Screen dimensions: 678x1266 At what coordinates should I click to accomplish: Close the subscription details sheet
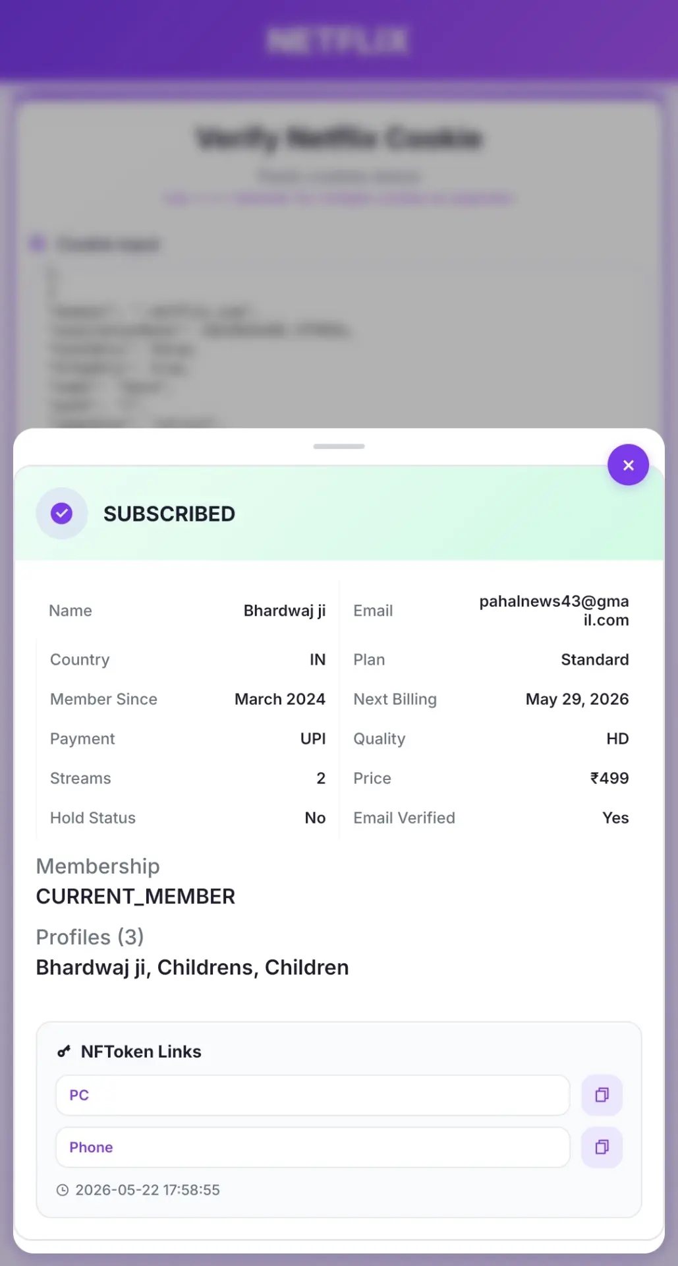[628, 465]
